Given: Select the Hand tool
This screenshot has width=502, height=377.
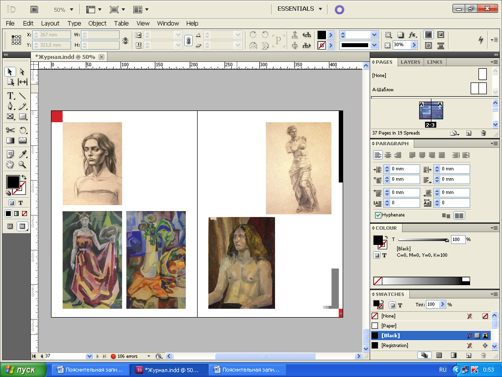Looking at the screenshot, I should 11,164.
